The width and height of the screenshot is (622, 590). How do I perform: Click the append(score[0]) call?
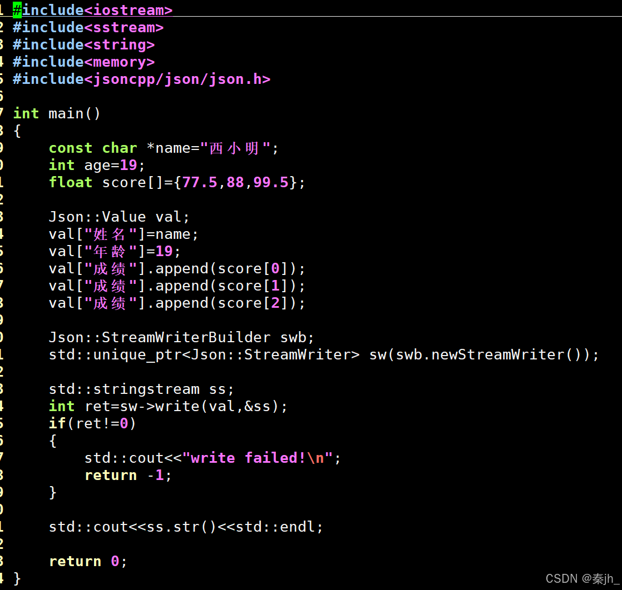229,269
